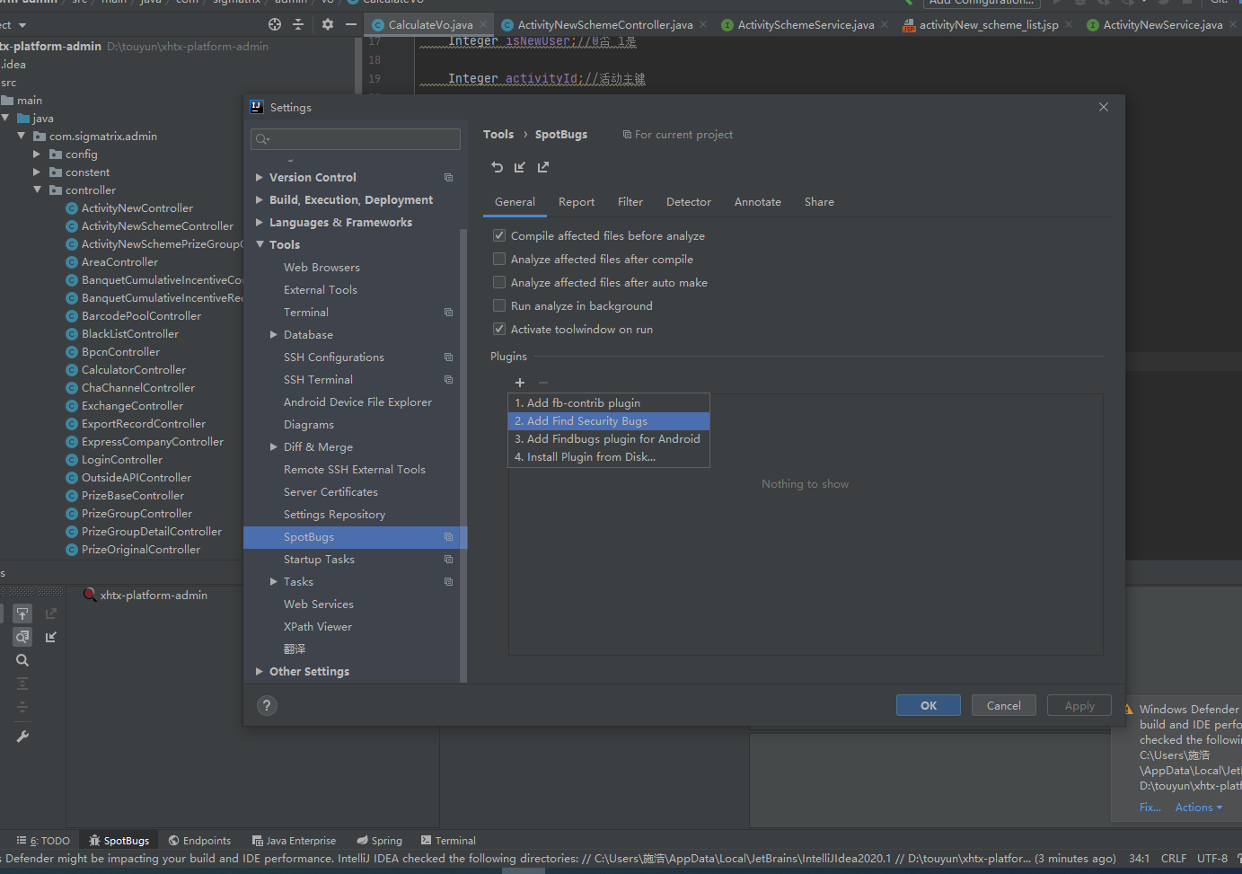This screenshot has height=874, width=1242.
Task: Toggle 'Compile affected files before analyze' checkbox
Action: (499, 236)
